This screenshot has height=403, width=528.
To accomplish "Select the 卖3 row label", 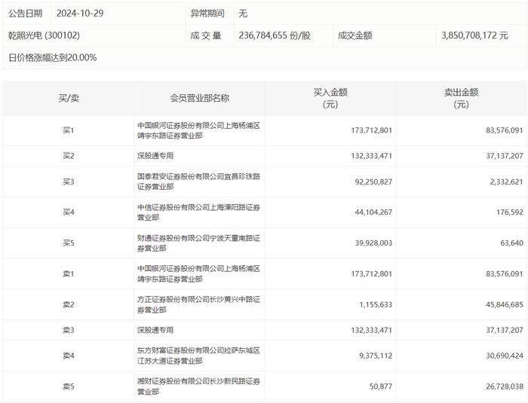I will pyautogui.click(x=69, y=331).
